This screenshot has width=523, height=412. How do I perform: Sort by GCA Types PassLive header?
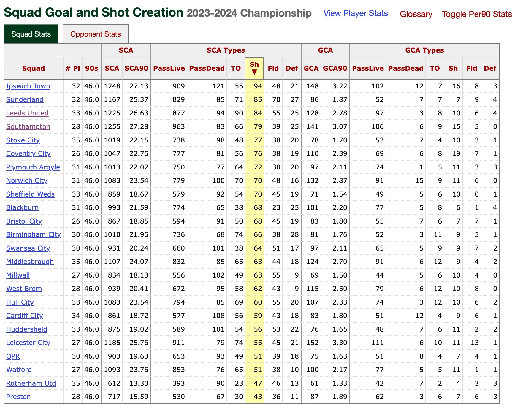coord(368,68)
